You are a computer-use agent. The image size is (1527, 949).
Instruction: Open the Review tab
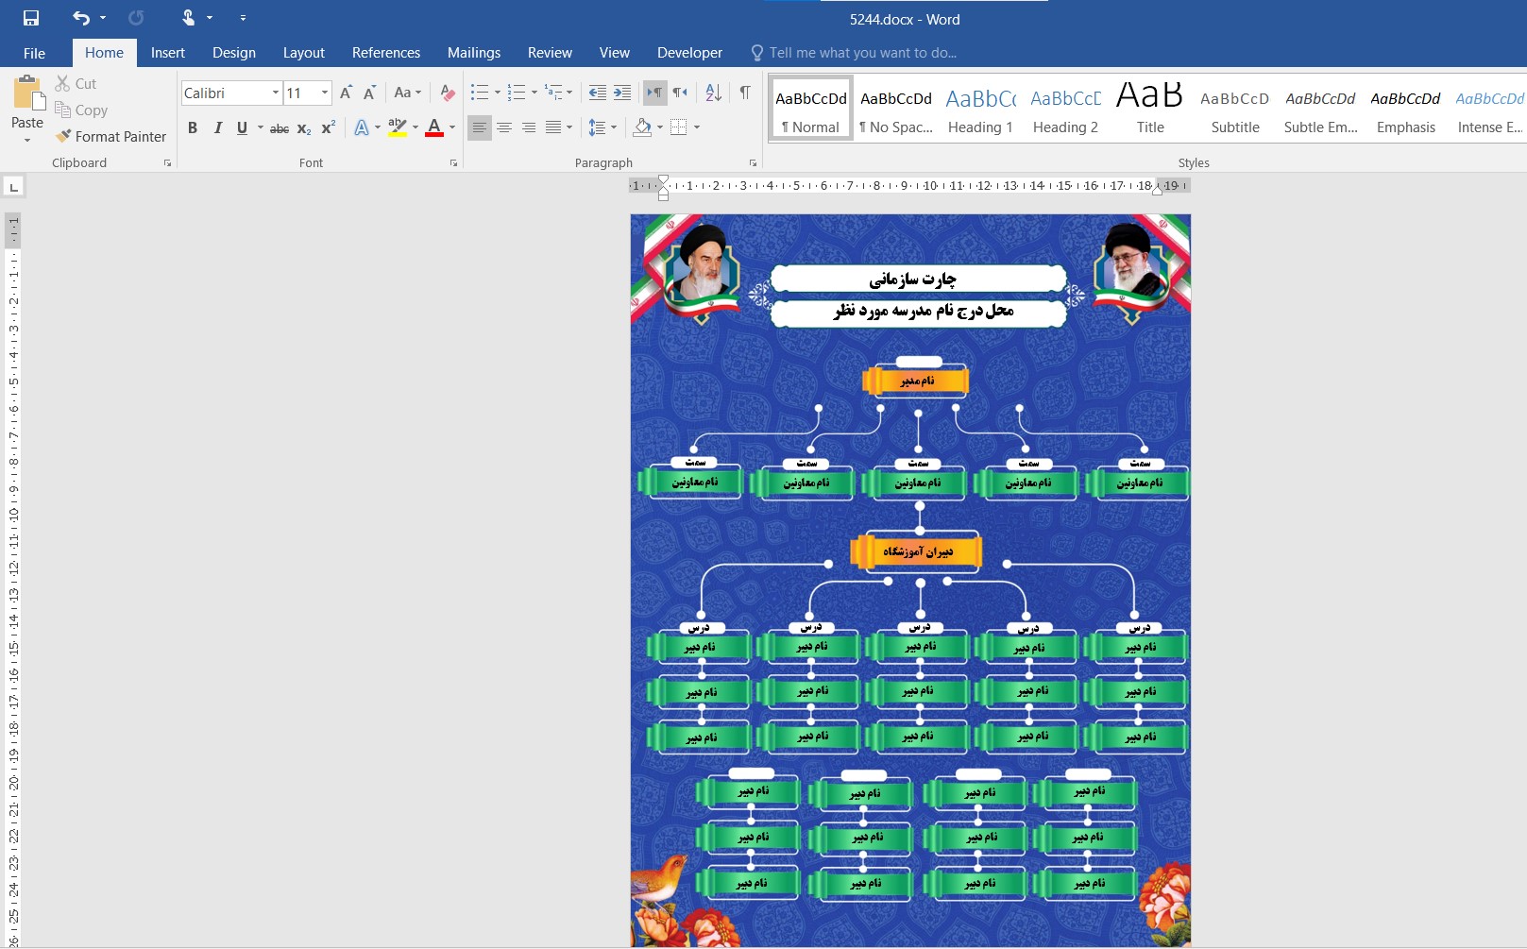550,53
